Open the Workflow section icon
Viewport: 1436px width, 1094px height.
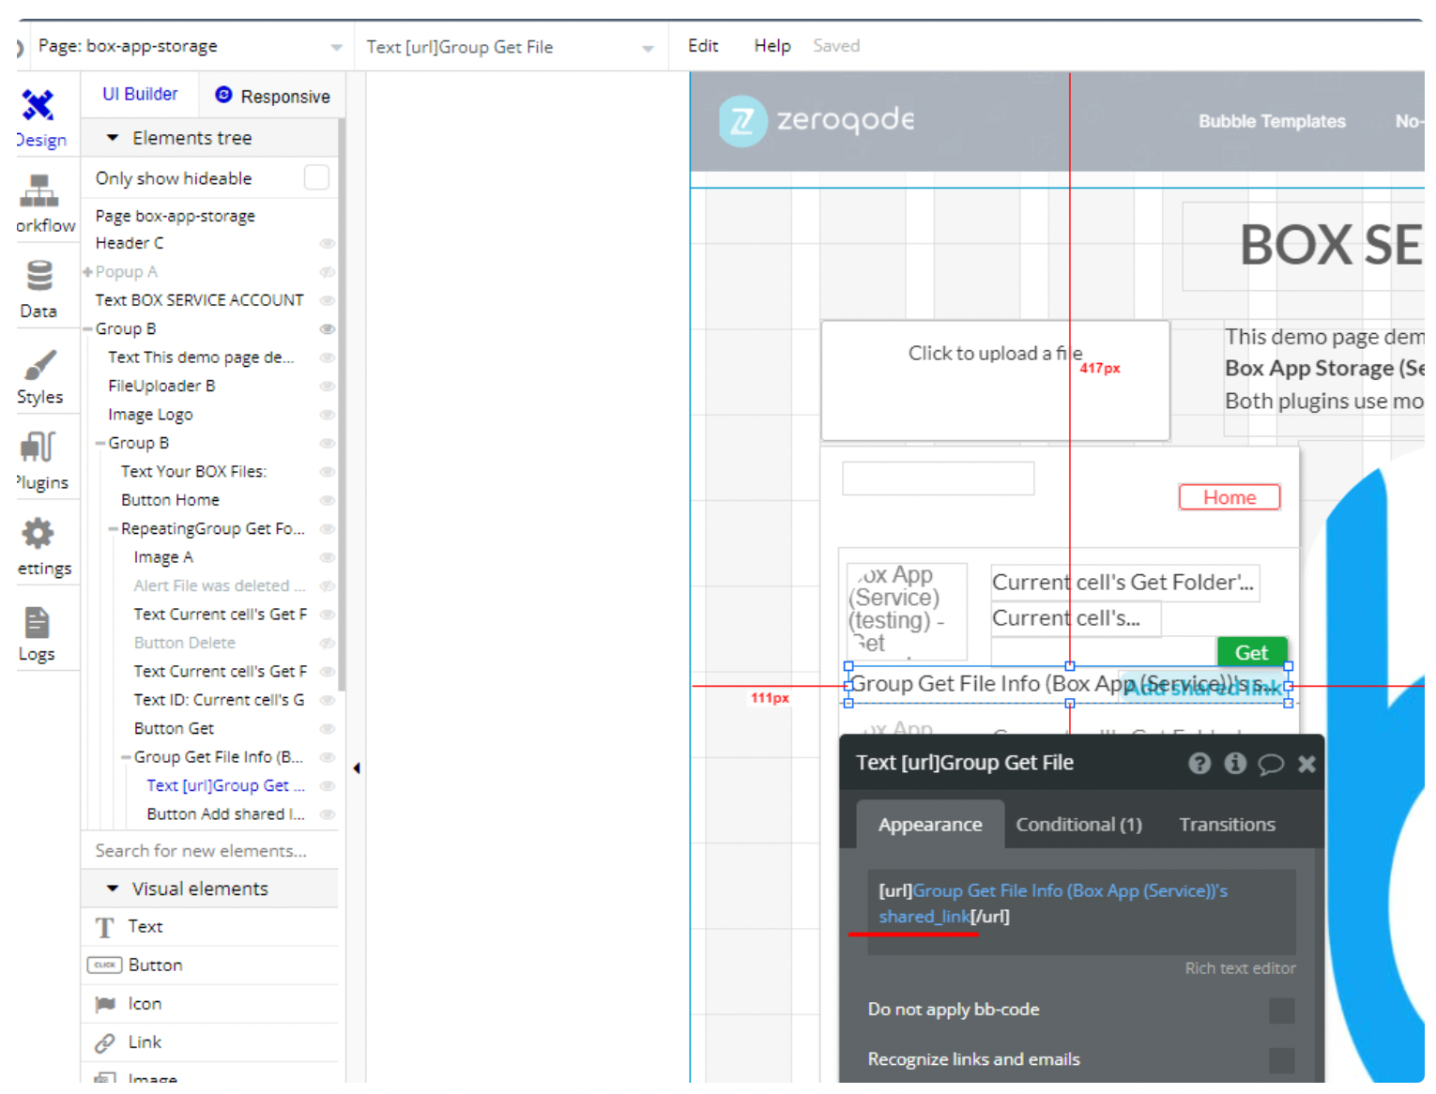(x=38, y=190)
